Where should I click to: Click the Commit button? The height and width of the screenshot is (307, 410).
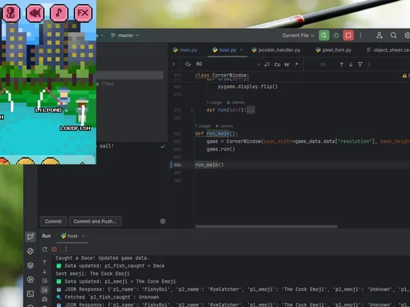(x=53, y=221)
